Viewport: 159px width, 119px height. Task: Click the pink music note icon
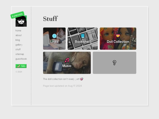click(67, 60)
